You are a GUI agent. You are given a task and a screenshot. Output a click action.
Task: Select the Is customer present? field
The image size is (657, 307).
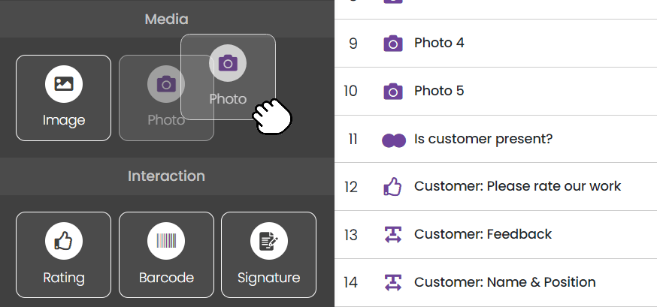click(483, 140)
